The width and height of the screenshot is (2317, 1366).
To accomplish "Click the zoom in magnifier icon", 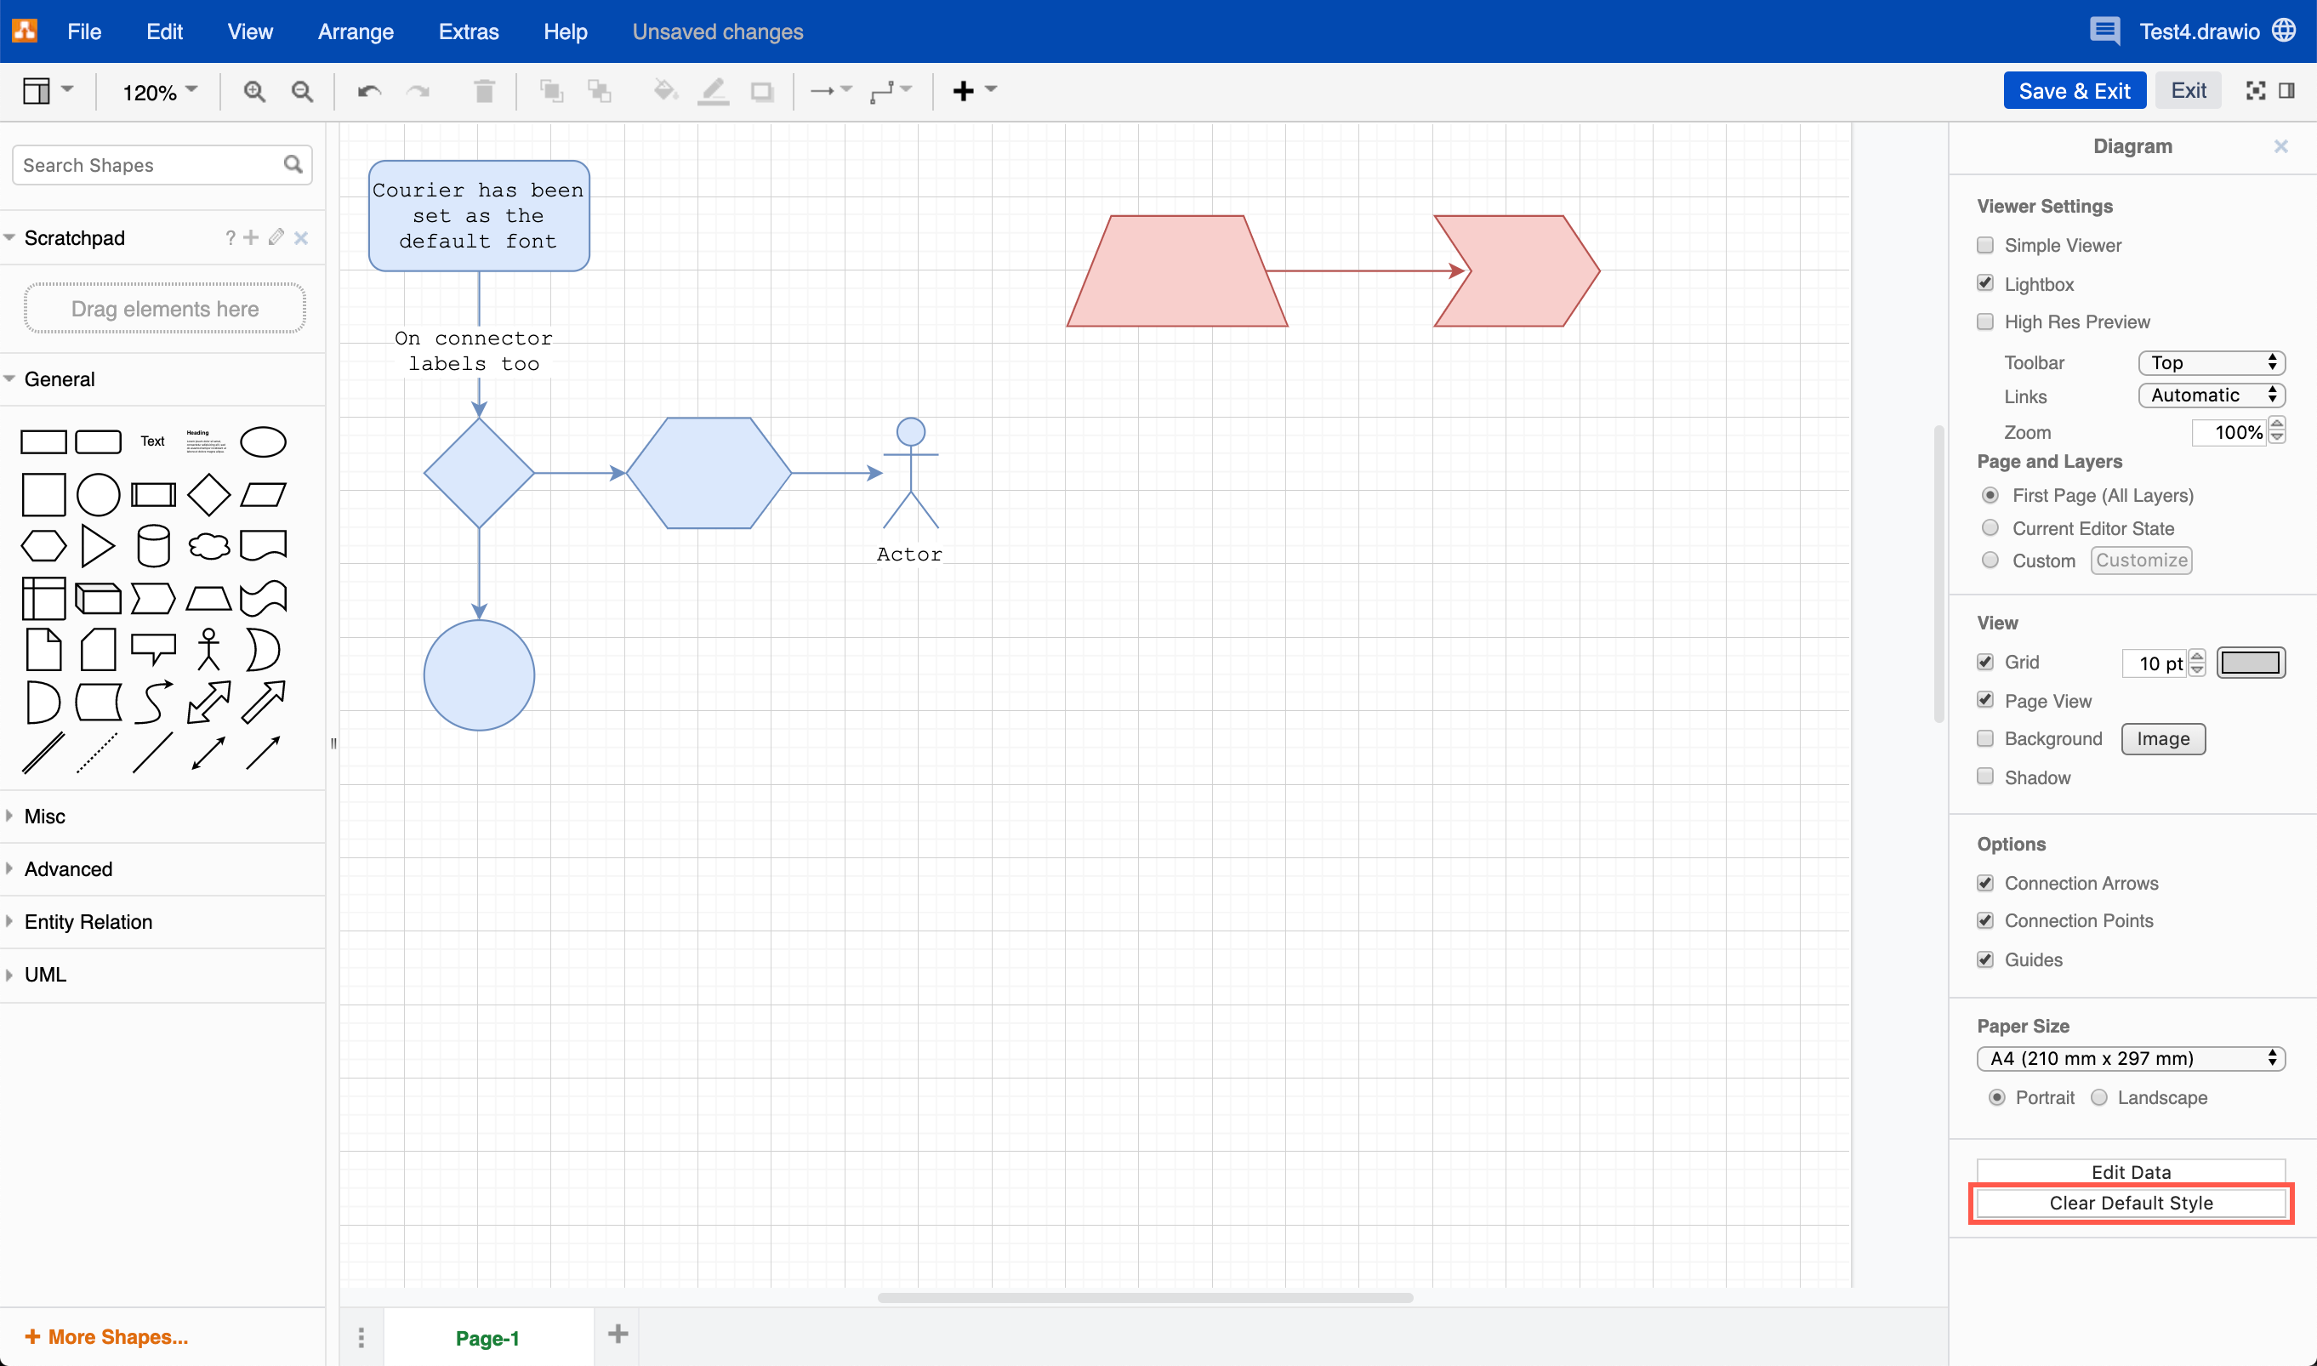I will pos(254,91).
